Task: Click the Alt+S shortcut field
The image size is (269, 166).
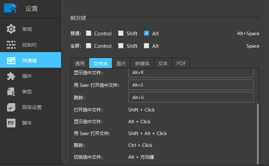Action: click(191, 85)
